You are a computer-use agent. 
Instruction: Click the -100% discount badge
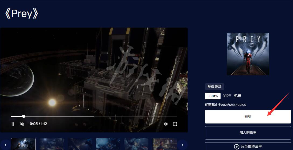click(213, 96)
